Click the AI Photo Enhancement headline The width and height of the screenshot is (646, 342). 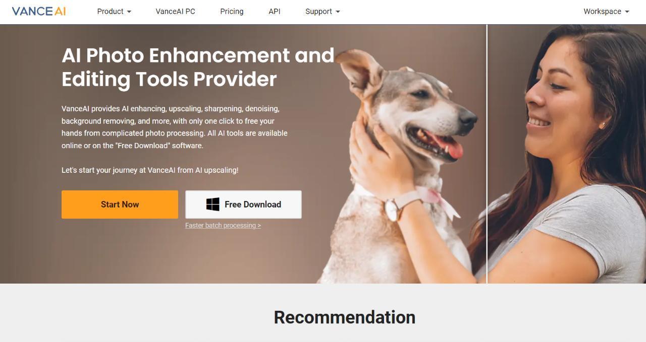point(198,67)
